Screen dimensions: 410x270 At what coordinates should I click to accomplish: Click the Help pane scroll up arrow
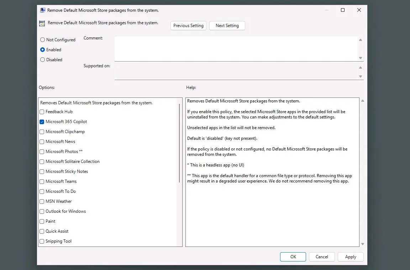[x=362, y=101]
